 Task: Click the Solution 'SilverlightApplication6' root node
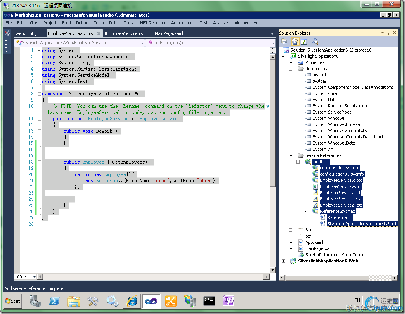[x=331, y=50]
